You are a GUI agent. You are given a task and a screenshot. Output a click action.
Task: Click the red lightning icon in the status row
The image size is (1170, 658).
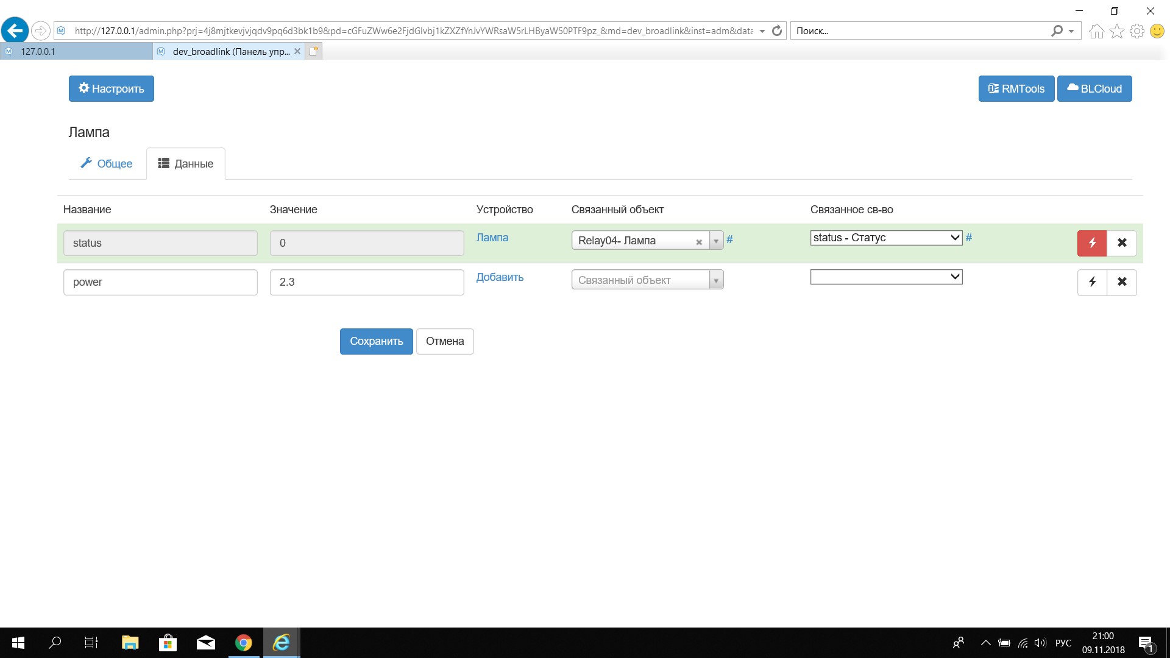point(1091,243)
